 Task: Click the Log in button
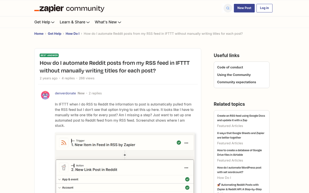click(264, 8)
